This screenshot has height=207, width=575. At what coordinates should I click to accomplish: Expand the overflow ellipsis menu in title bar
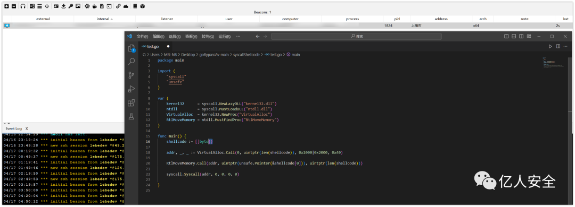(239, 36)
